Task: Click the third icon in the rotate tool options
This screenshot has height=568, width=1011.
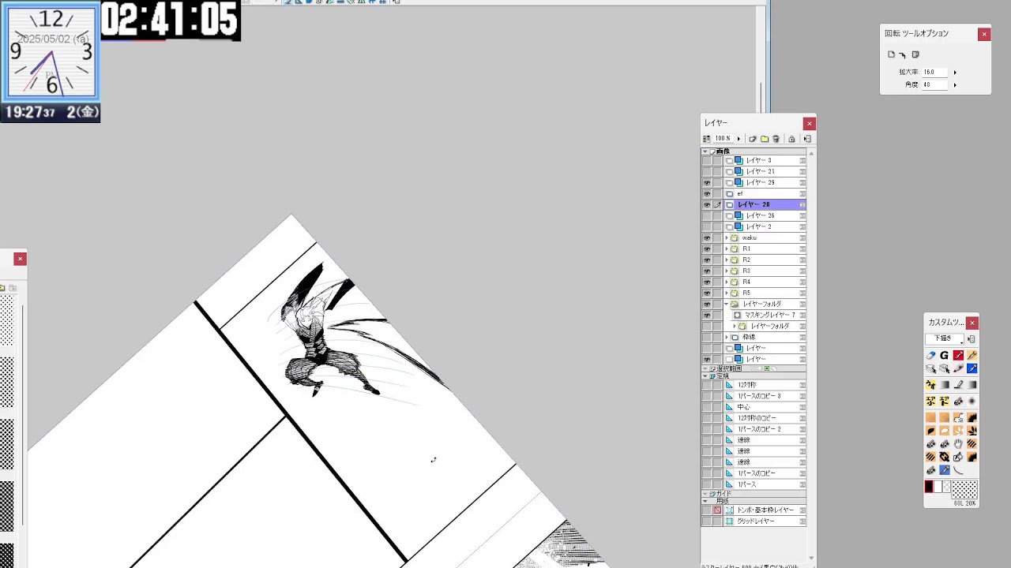Action: pos(915,54)
